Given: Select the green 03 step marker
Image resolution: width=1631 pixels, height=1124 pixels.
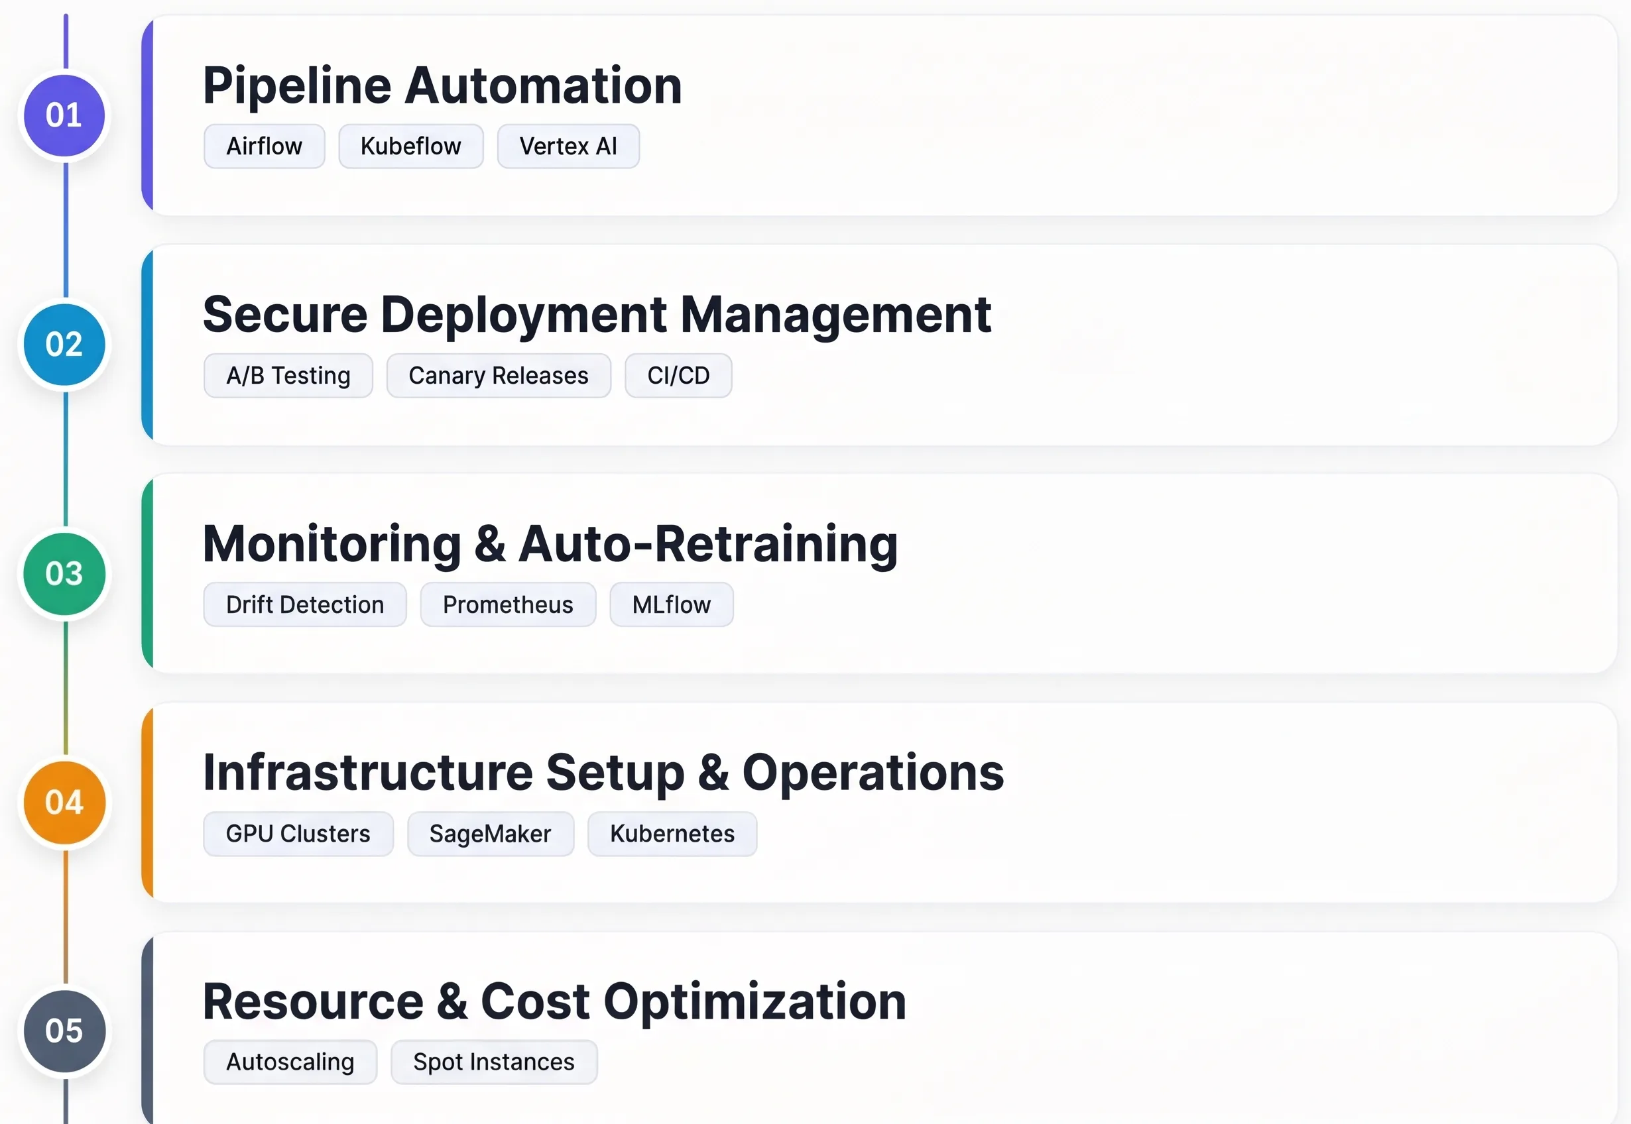Looking at the screenshot, I should (65, 573).
